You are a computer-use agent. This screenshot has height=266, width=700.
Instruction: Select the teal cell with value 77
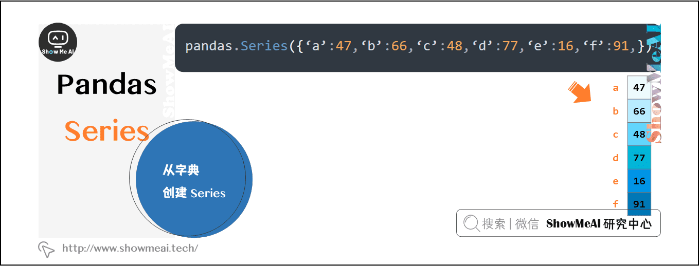(x=639, y=158)
